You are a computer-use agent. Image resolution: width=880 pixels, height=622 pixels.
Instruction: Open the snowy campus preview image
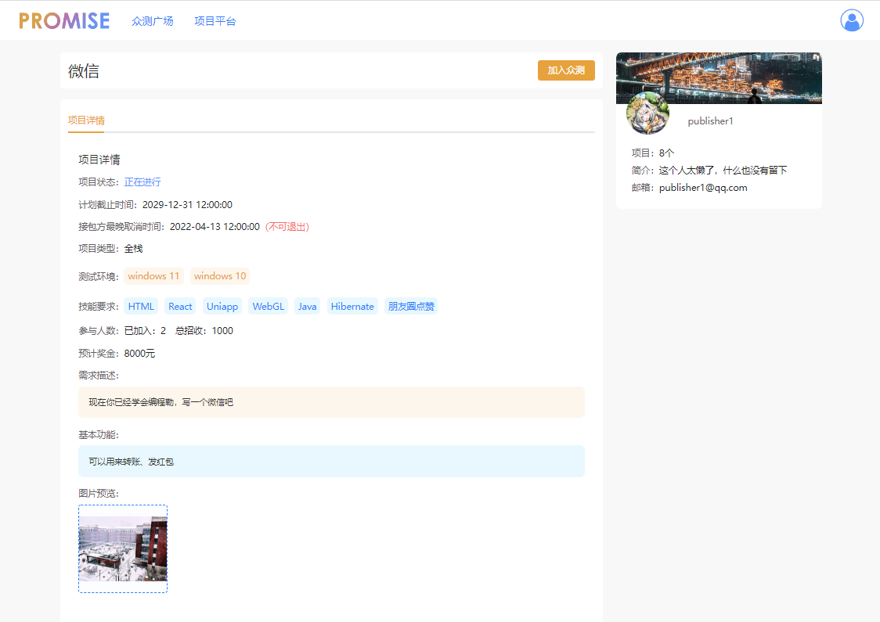point(123,548)
